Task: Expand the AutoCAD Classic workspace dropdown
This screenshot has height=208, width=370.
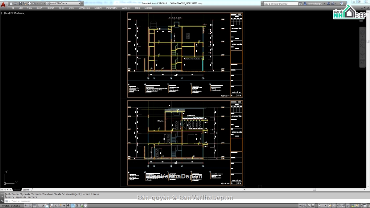Action: click(x=79, y=3)
